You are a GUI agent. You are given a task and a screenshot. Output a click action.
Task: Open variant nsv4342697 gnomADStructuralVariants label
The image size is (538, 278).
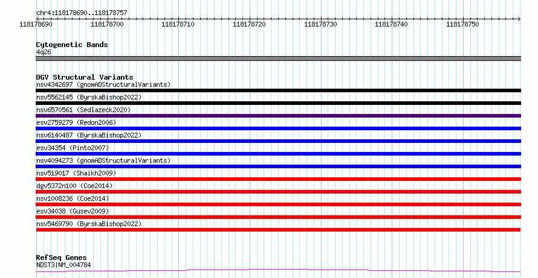click(x=103, y=84)
